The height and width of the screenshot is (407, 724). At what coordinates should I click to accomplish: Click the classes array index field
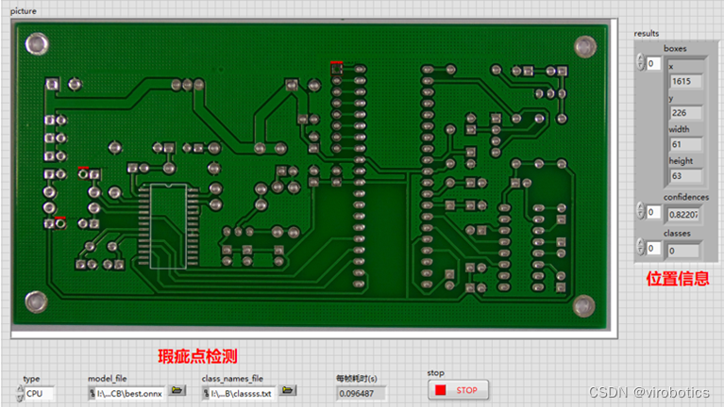653,249
